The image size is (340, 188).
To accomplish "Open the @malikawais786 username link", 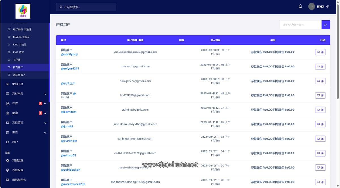I will 73,184.
